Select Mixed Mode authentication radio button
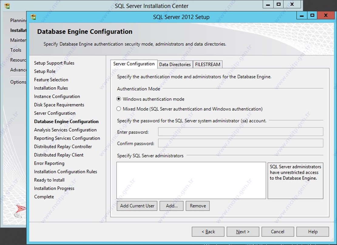This screenshot has width=337, height=245. coord(119,109)
